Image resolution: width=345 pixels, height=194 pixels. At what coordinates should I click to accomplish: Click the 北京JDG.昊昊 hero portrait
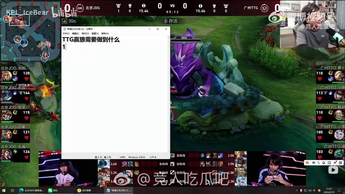tap(7, 115)
